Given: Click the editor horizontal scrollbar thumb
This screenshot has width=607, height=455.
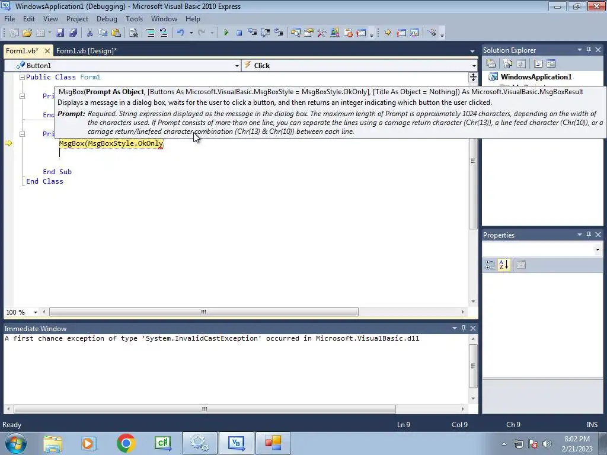Looking at the screenshot, I should (204, 312).
